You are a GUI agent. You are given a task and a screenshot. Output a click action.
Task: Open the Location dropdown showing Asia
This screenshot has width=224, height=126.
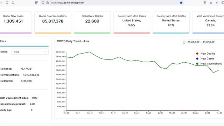[30, 52]
